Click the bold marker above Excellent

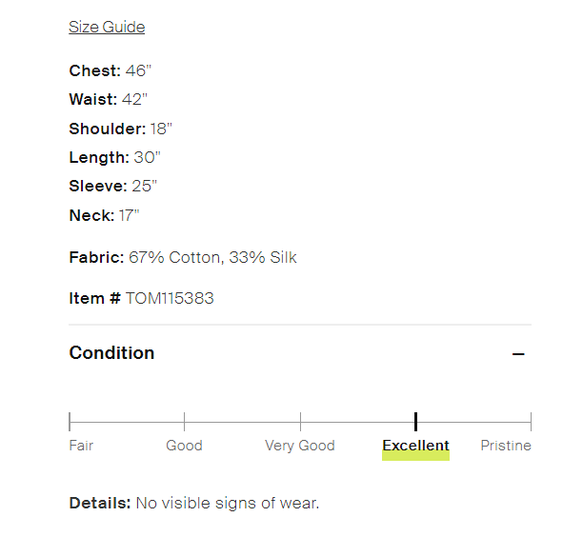tap(415, 421)
